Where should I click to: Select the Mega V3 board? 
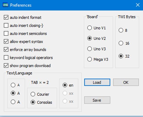point(90,59)
